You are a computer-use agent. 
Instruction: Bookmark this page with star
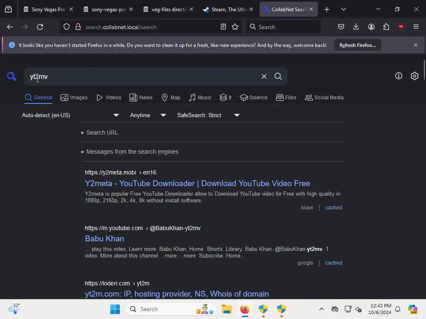[235, 27]
